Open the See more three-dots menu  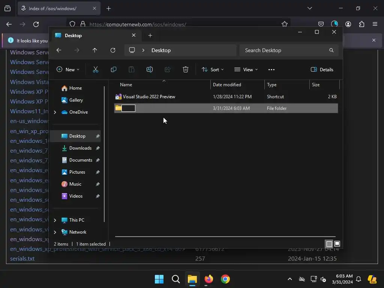coord(271,69)
